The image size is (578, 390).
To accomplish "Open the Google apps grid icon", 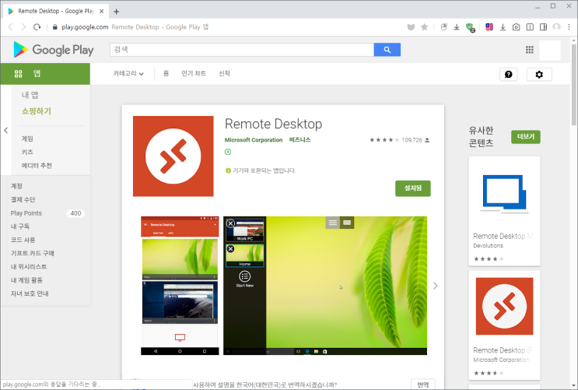I will [529, 50].
